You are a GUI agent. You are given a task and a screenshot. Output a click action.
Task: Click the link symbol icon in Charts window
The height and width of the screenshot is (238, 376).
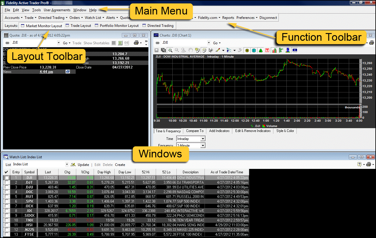pos(158,43)
